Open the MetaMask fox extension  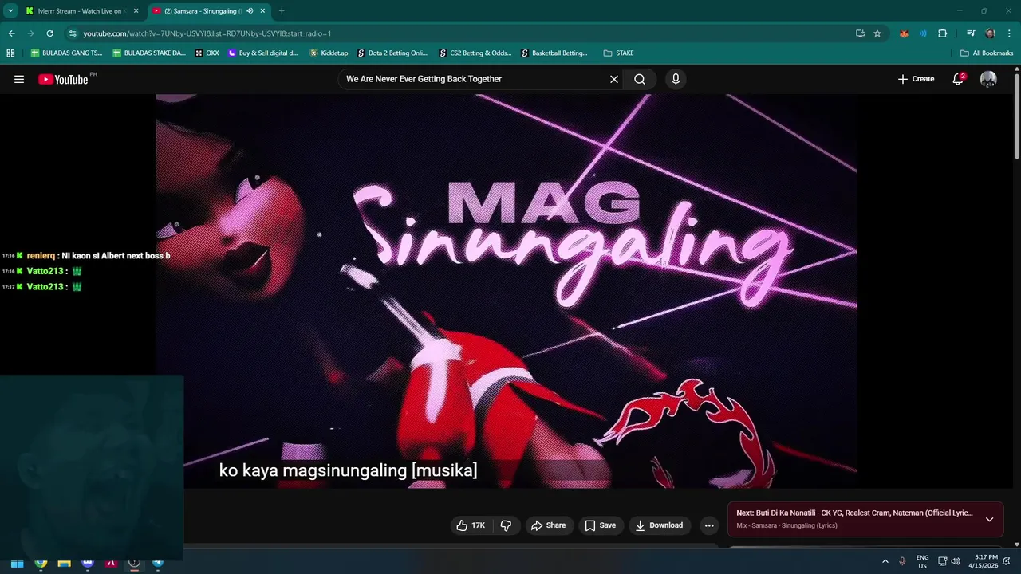[904, 33]
